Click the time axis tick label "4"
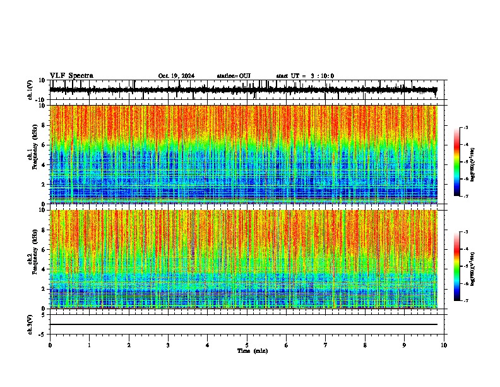500x387 pixels. coord(207,345)
